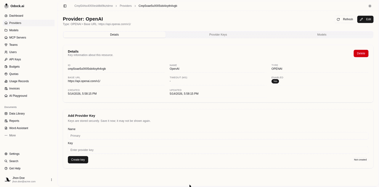Image resolution: width=379 pixels, height=187 pixels.
Task: Click the Enabled Yes badge
Action: tap(275, 81)
